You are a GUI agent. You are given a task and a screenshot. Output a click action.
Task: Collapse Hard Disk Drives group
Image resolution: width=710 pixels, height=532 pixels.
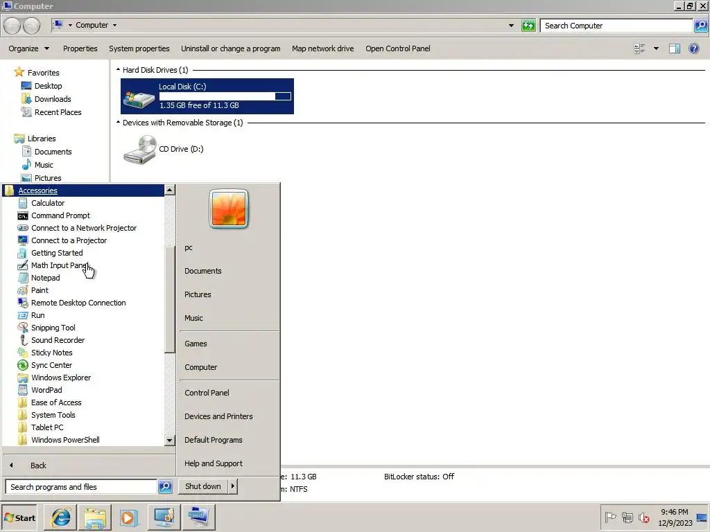118,70
